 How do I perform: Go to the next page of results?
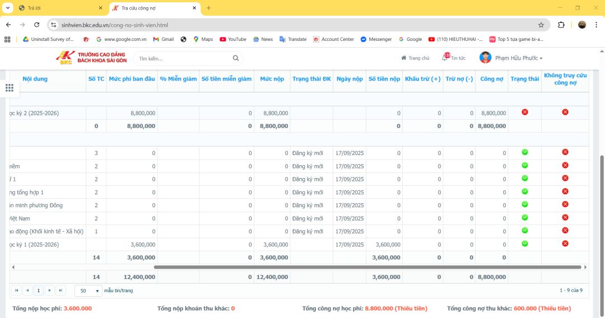pos(50,291)
